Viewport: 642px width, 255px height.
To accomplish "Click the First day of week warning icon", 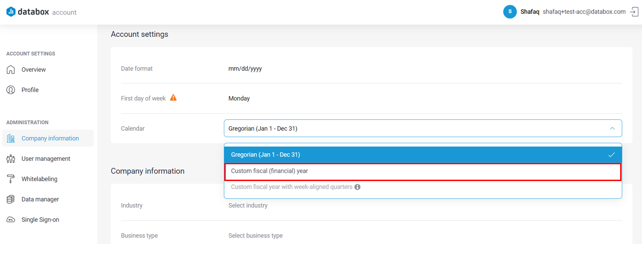I will pyautogui.click(x=173, y=98).
